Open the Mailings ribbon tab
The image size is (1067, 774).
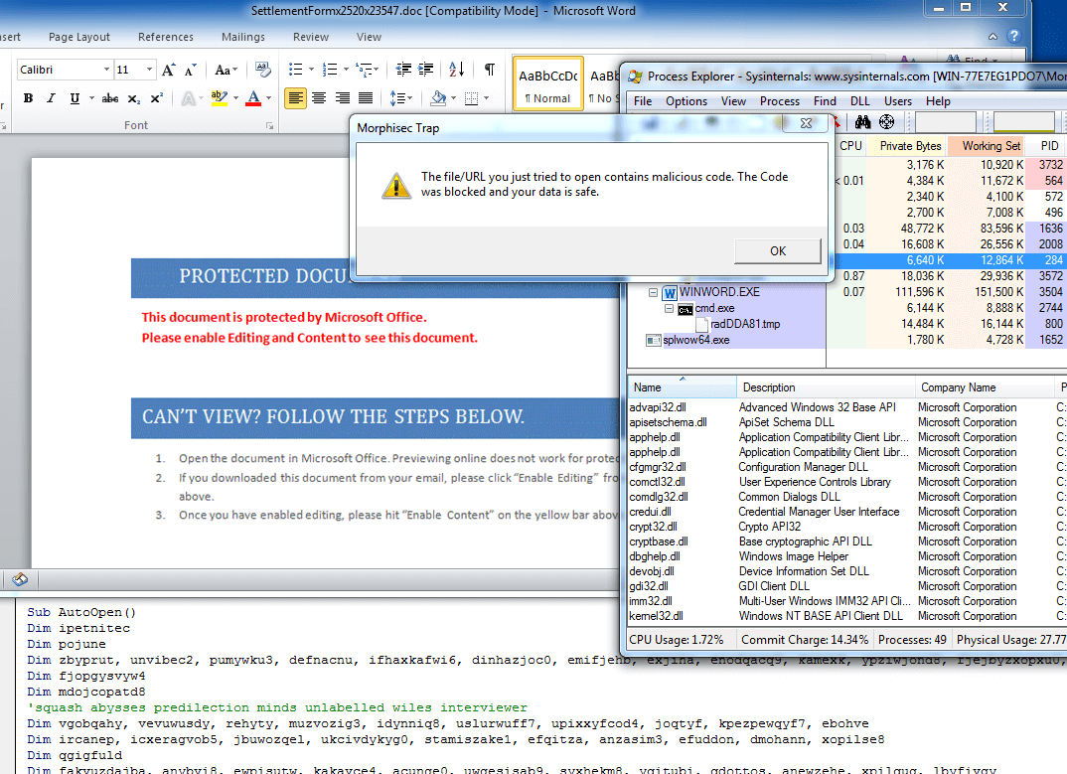pyautogui.click(x=243, y=37)
